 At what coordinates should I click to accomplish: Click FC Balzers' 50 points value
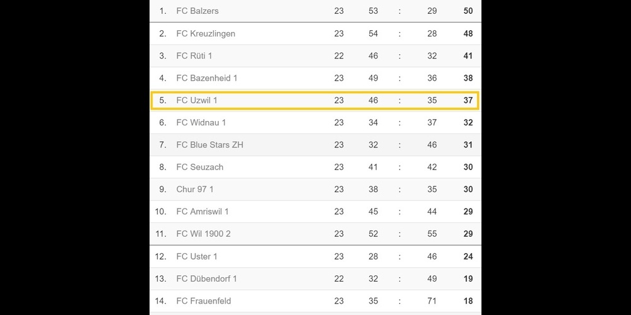[468, 11]
